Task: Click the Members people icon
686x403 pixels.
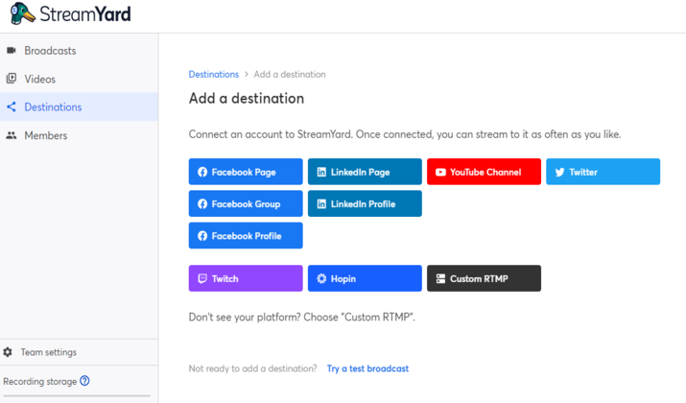Action: coord(12,135)
